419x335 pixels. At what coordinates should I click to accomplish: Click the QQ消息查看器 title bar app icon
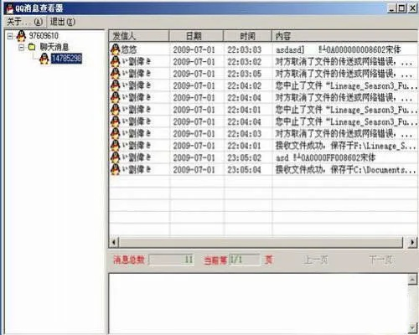coord(9,8)
